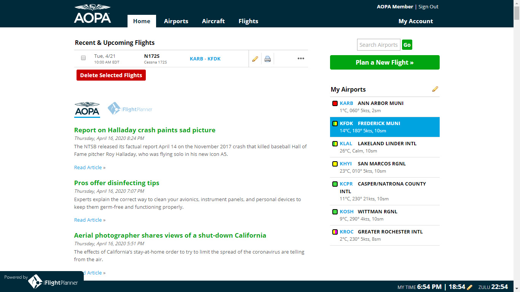Click inside the Search Airports field
Screen dimensions: 520x292
tap(378, 44)
